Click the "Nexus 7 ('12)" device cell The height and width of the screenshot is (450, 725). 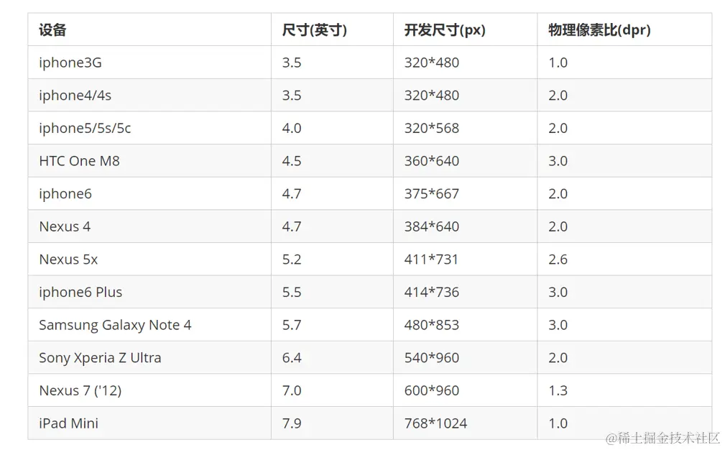[149, 391]
